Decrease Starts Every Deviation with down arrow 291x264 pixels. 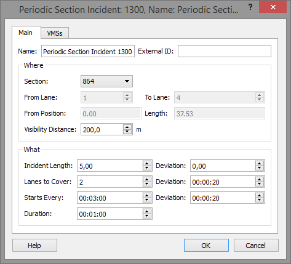point(260,200)
